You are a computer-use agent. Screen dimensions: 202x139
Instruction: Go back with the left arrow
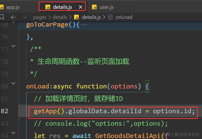pos(13,17)
